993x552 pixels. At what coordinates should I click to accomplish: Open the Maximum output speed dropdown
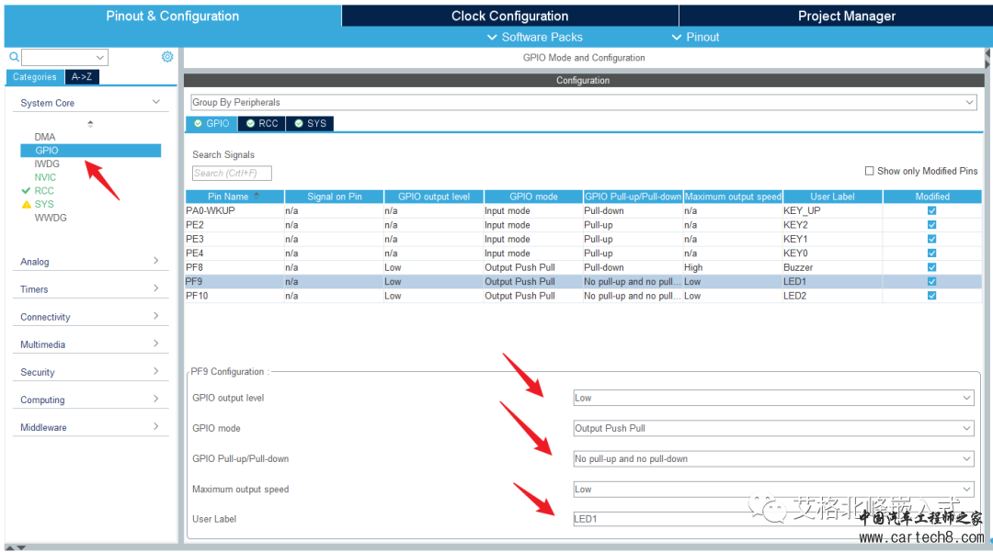pos(773,489)
